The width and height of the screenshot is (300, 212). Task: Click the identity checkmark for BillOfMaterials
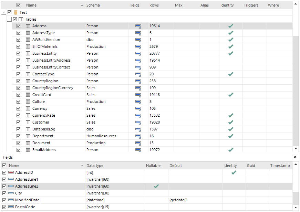pyautogui.click(x=231, y=47)
